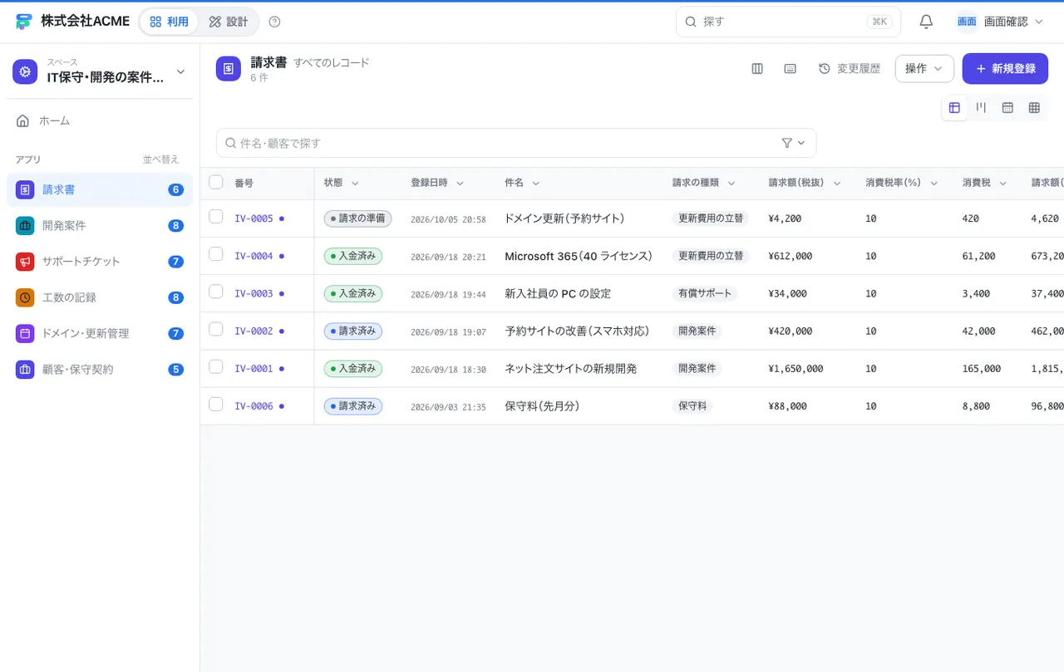Focus the 件名・顧客で探す search field
Viewport: 1064px width, 672px height.
pyautogui.click(x=516, y=143)
